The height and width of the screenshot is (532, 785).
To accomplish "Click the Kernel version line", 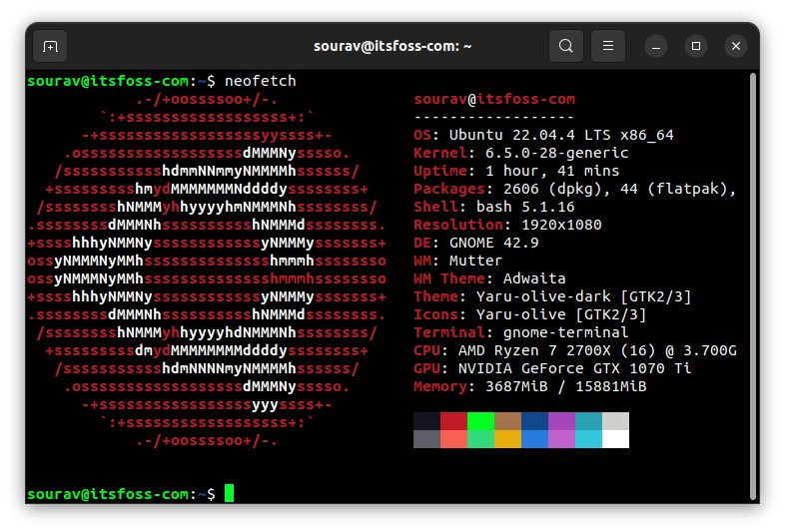I will click(x=520, y=153).
